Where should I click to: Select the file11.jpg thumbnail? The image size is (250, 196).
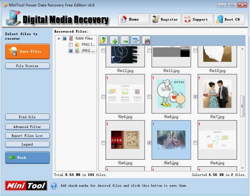point(171,56)
